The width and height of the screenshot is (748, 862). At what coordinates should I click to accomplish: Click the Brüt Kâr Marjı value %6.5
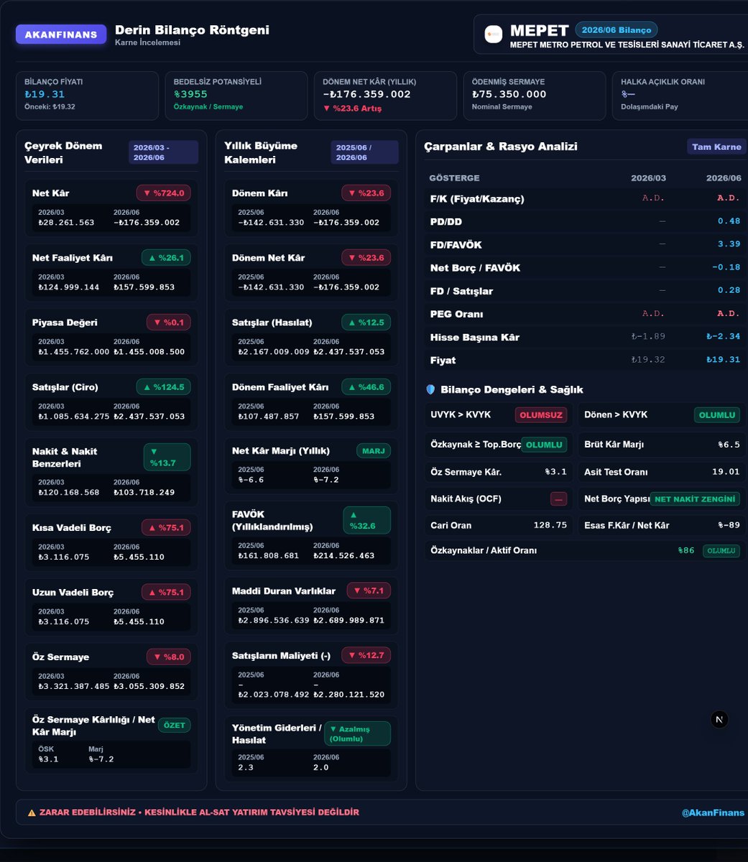click(x=729, y=445)
